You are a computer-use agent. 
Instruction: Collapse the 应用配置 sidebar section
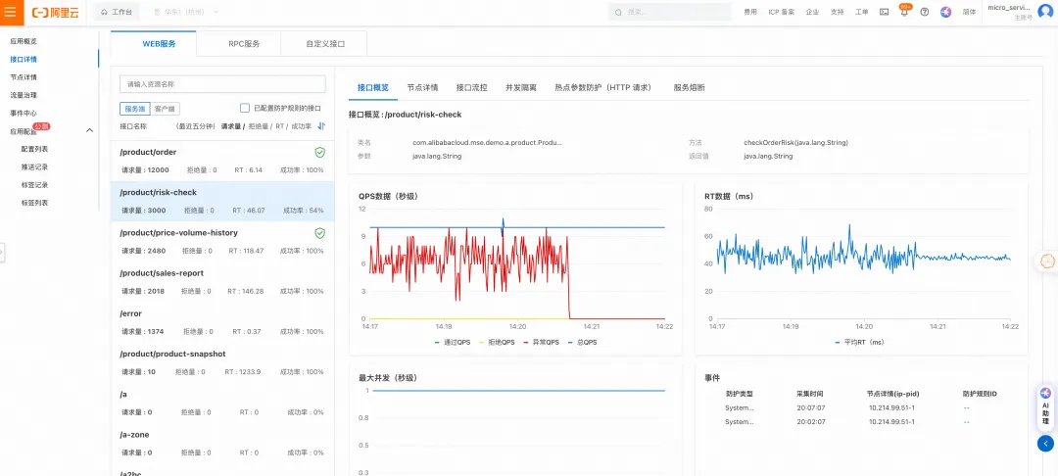(x=90, y=130)
